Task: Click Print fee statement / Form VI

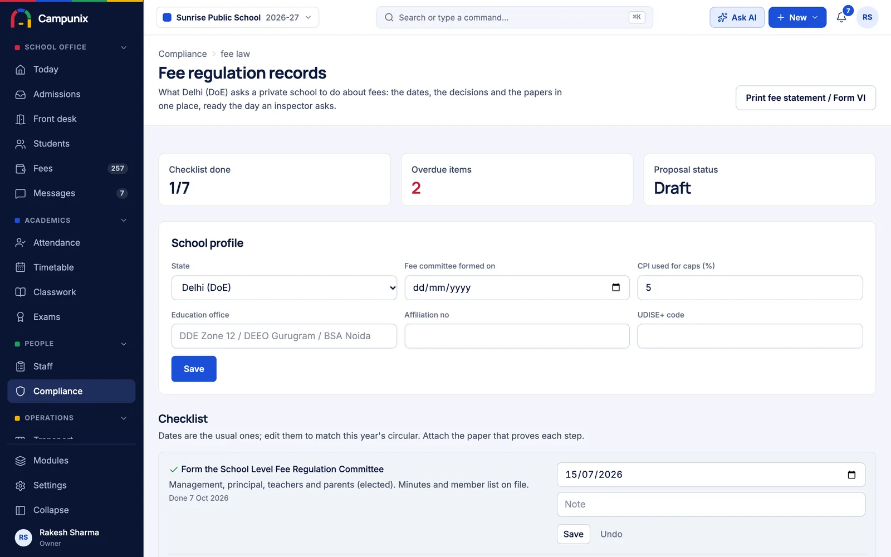Action: coord(805,97)
